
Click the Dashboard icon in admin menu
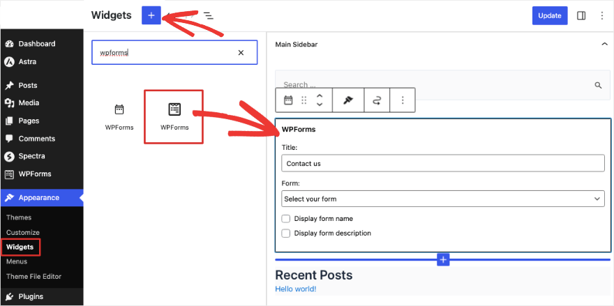[9, 44]
